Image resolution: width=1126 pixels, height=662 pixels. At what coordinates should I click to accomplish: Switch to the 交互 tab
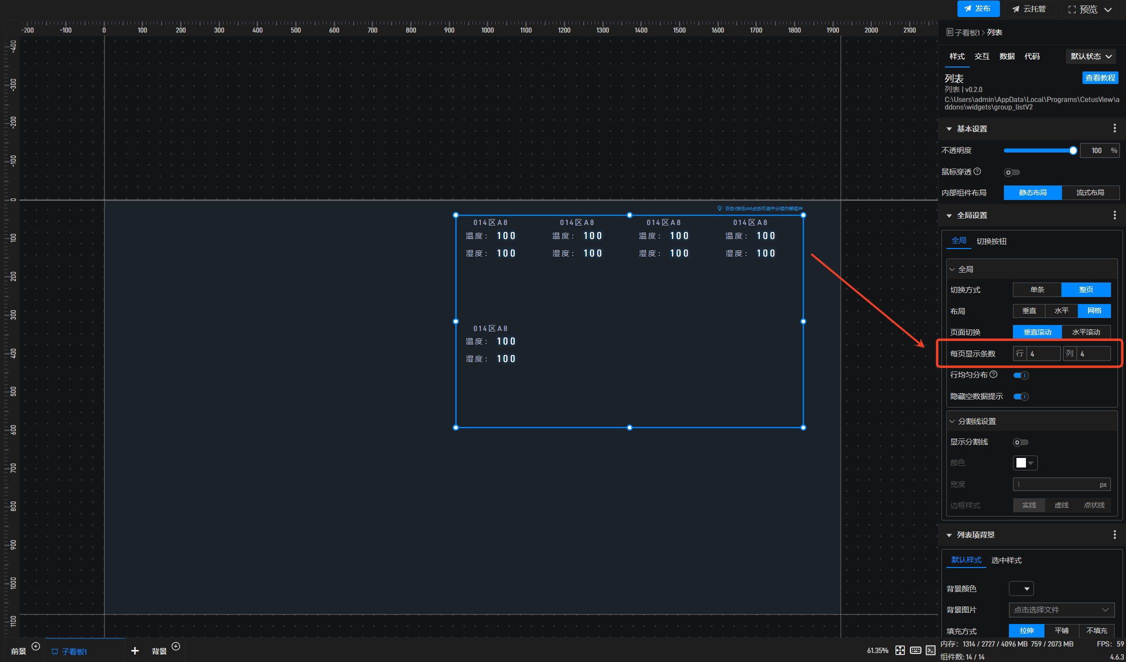[981, 56]
